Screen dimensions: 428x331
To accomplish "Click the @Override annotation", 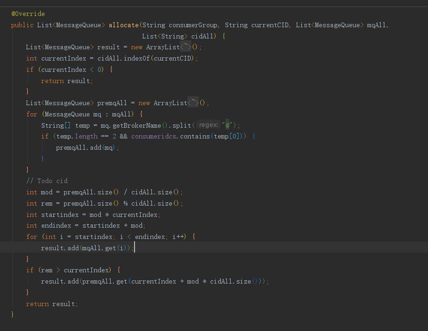I will point(28,14).
